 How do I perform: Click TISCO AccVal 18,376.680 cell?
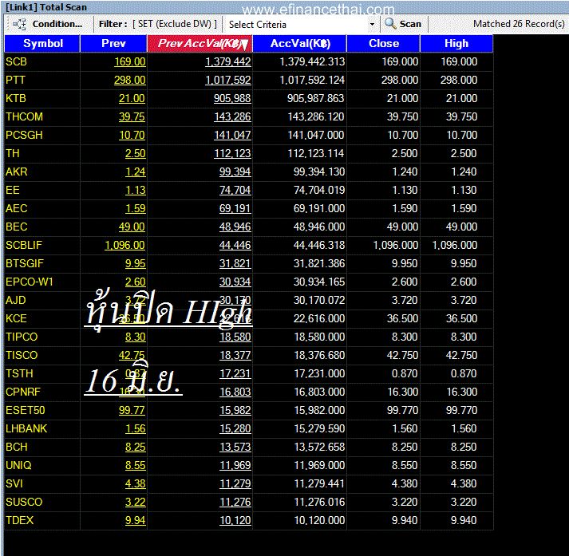pyautogui.click(x=319, y=356)
